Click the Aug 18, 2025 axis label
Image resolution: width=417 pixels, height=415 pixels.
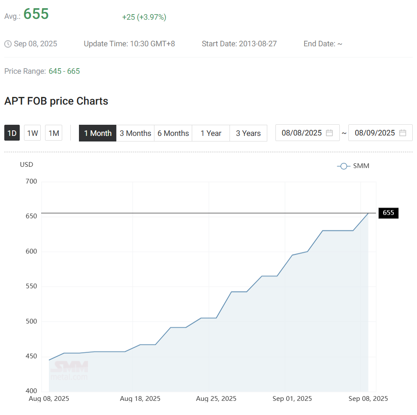tap(140, 399)
